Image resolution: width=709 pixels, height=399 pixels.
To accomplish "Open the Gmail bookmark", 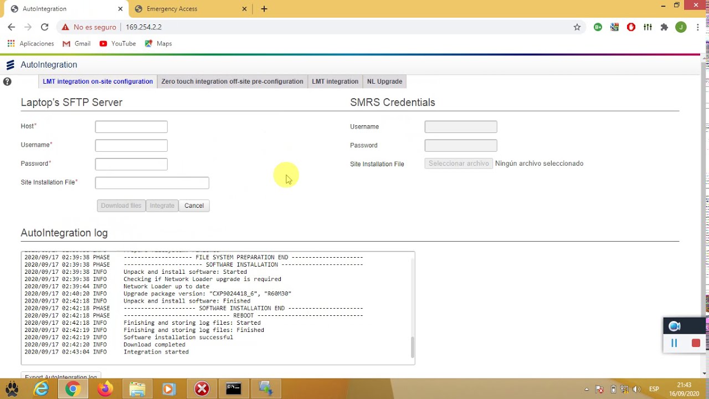I will click(x=76, y=43).
